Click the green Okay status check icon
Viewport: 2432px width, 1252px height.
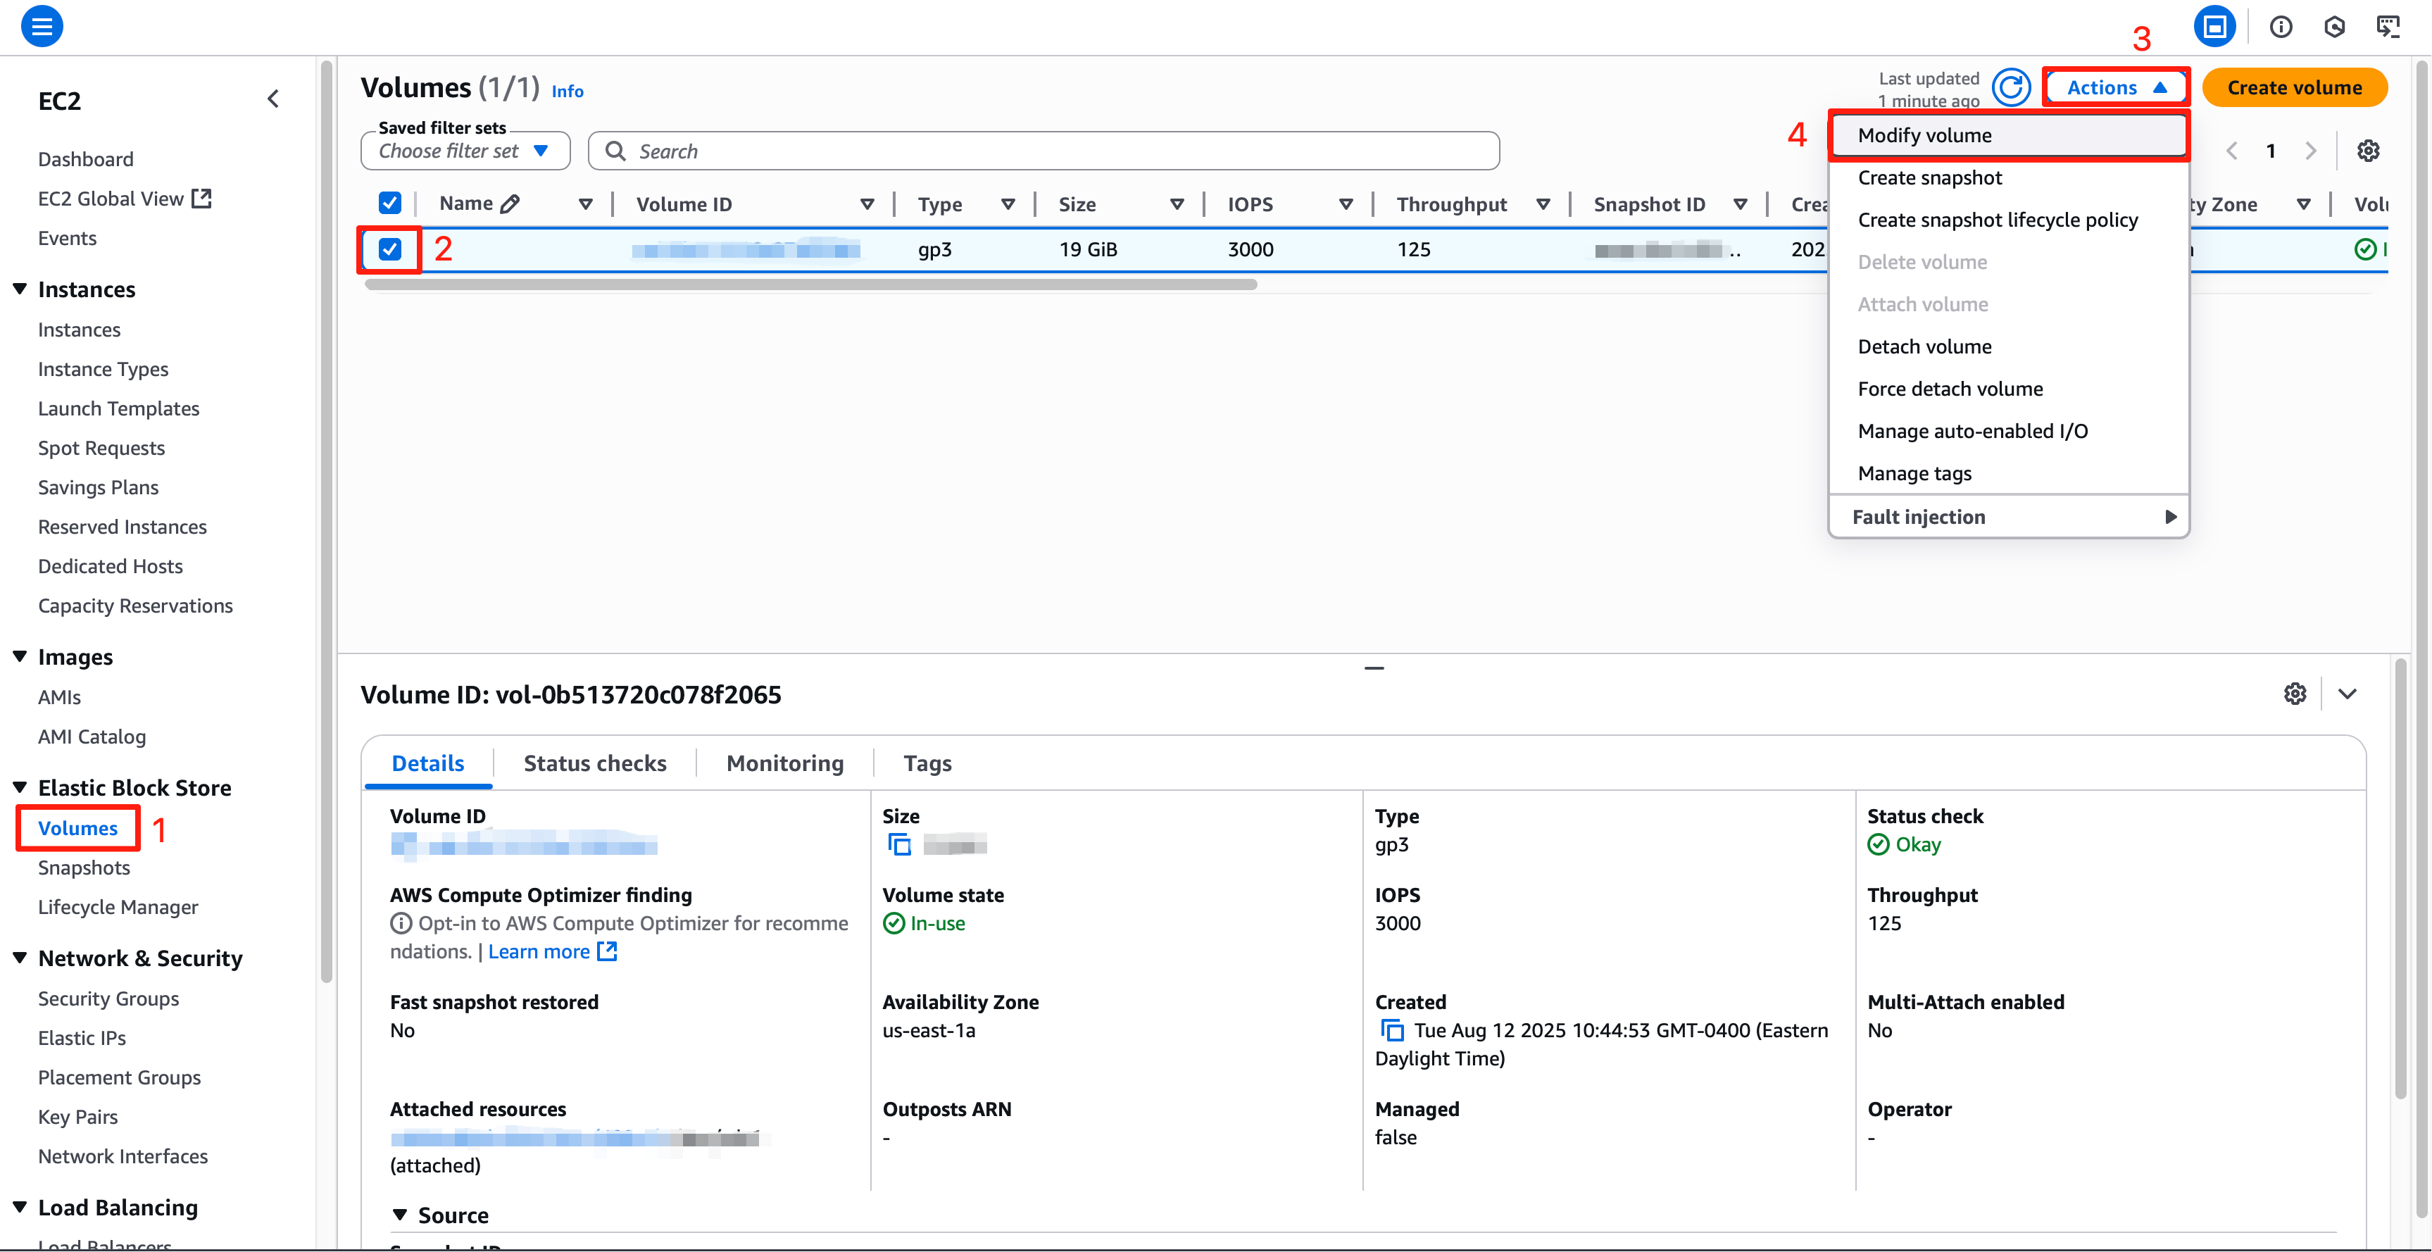pyautogui.click(x=1878, y=844)
